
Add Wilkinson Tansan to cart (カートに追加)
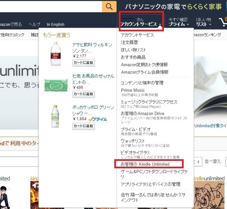(84, 63)
